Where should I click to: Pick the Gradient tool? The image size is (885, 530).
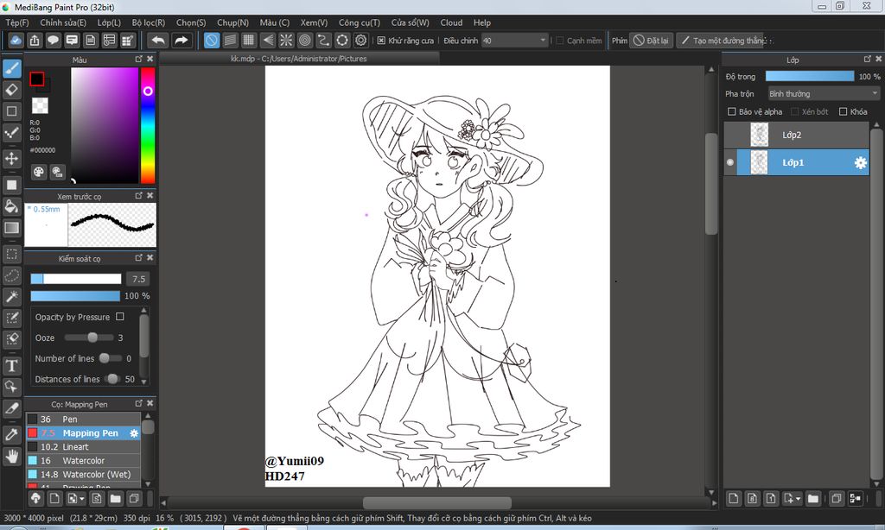(x=12, y=228)
